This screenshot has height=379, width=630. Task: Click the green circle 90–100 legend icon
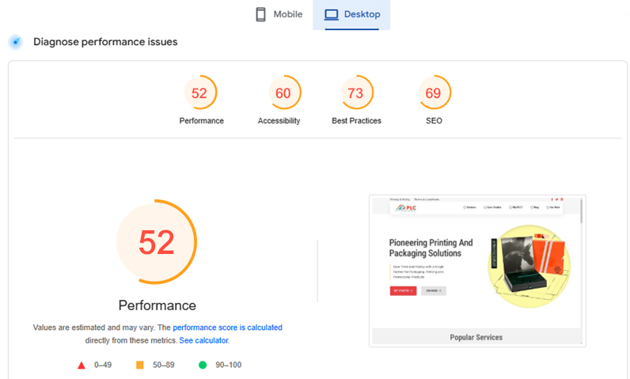point(203,365)
